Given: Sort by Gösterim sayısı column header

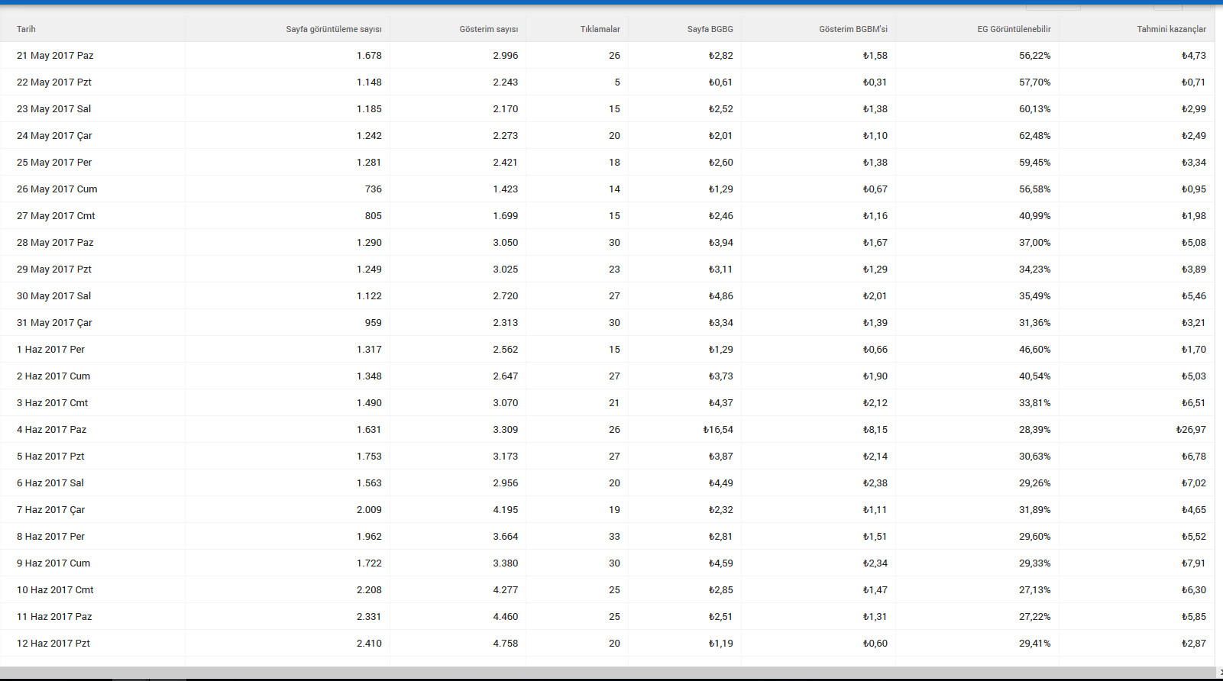Looking at the screenshot, I should tap(489, 29).
